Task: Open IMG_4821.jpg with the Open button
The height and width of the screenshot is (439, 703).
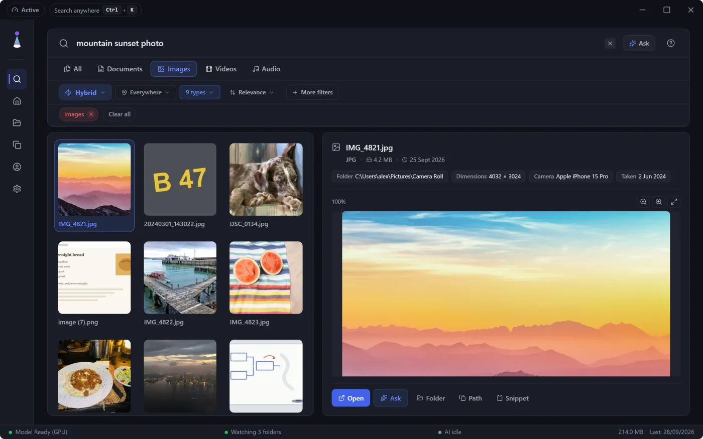Action: pyautogui.click(x=351, y=398)
